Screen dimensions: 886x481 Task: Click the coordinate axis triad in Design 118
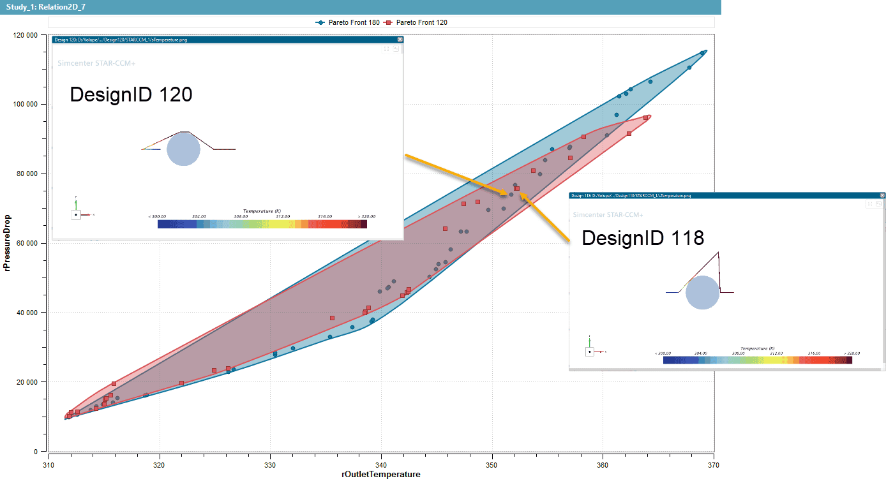pyautogui.click(x=590, y=351)
